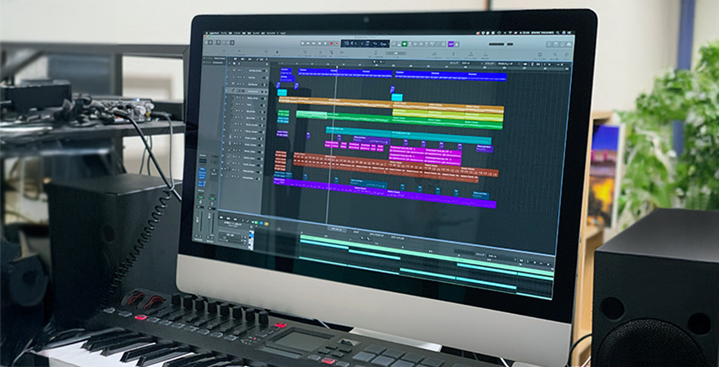Open the Browsers panel icon

click(x=567, y=44)
